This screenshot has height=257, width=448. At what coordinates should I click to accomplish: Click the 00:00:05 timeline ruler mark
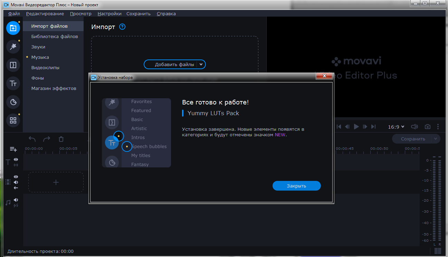click(68, 148)
